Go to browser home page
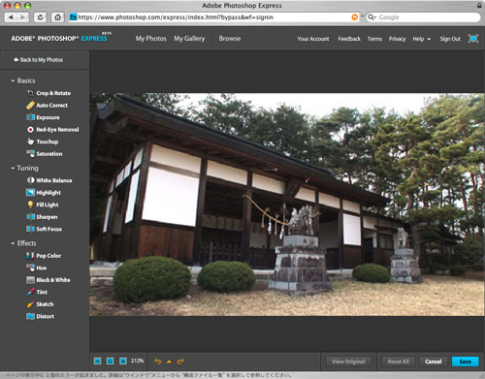The width and height of the screenshot is (485, 379). (x=57, y=17)
